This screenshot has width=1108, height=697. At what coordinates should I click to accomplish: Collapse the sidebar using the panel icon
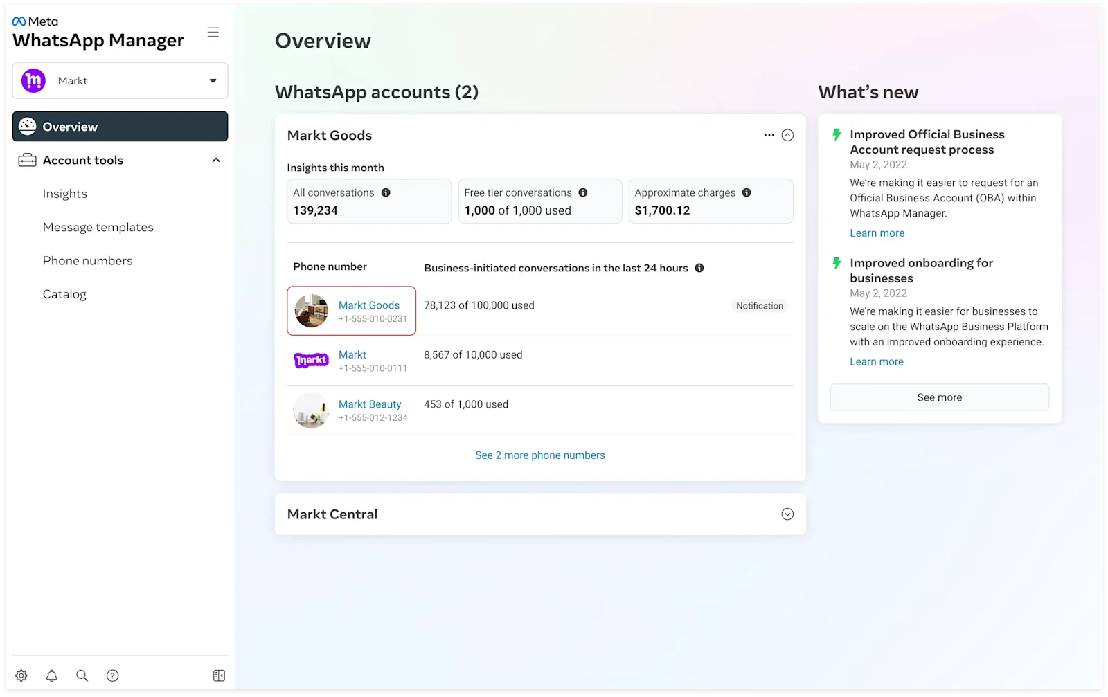(x=219, y=676)
